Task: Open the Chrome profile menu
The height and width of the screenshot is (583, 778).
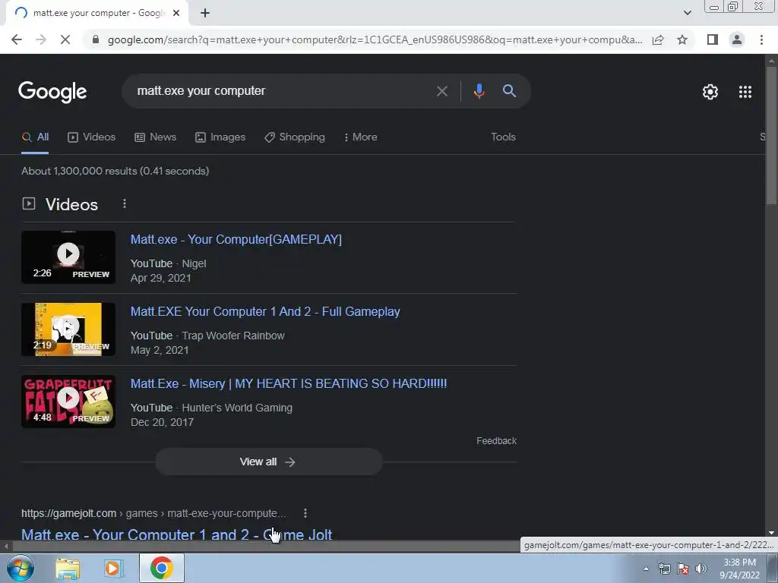Action: tap(737, 39)
